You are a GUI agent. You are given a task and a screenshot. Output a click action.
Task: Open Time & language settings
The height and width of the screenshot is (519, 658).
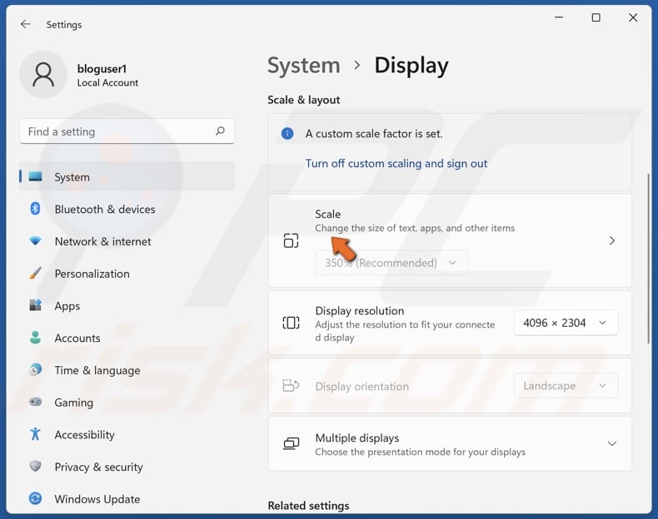point(127,370)
